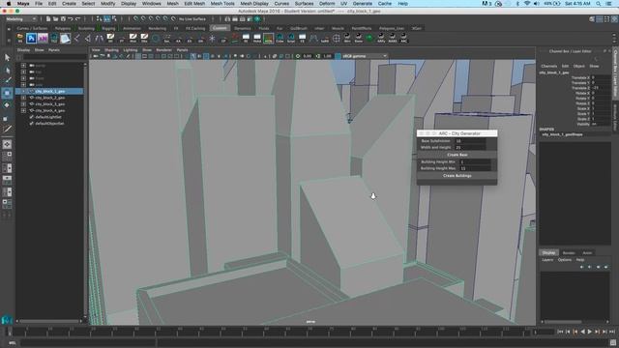
Task: Click the Bluetooth icon in macOS menu bar
Action: [517, 4]
